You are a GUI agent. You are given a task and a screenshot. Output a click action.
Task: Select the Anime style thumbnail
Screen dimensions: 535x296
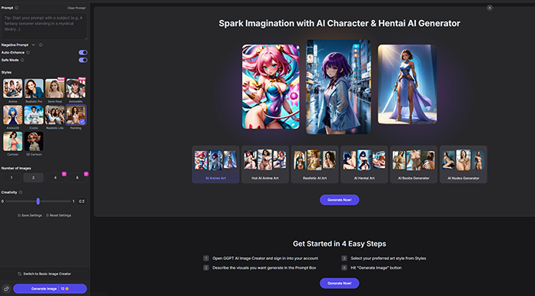tap(12, 88)
